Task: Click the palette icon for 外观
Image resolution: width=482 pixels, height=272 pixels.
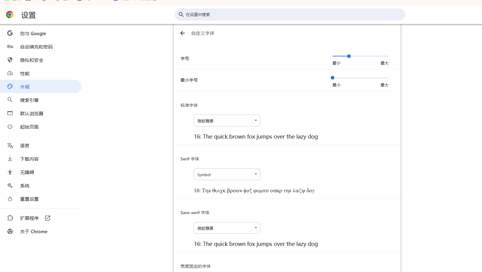Action: [x=10, y=87]
